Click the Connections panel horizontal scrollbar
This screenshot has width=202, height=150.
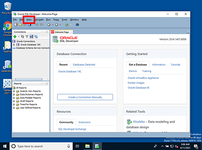coord(31,79)
